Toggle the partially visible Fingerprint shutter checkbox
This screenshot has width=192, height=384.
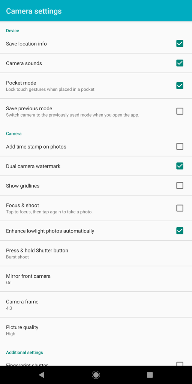pyautogui.click(x=180, y=364)
